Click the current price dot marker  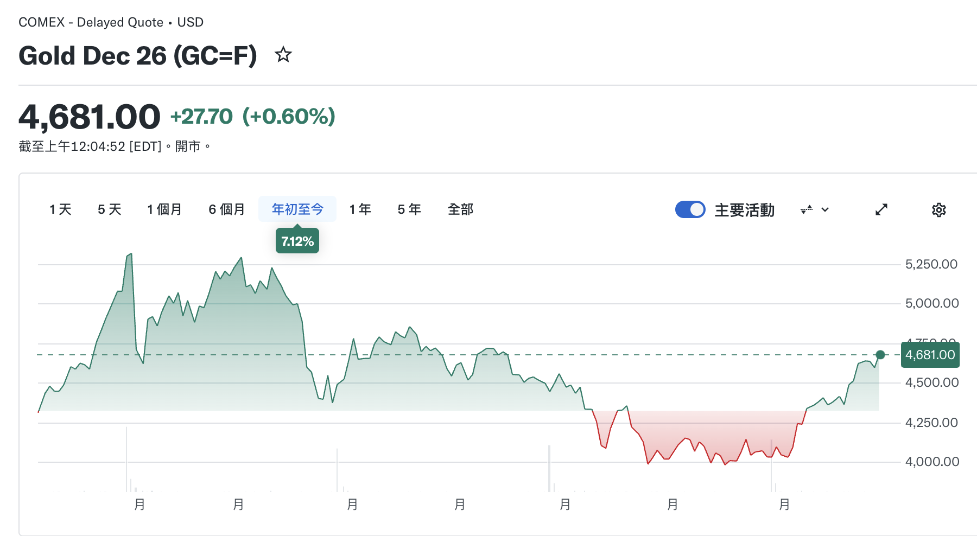[x=880, y=355]
